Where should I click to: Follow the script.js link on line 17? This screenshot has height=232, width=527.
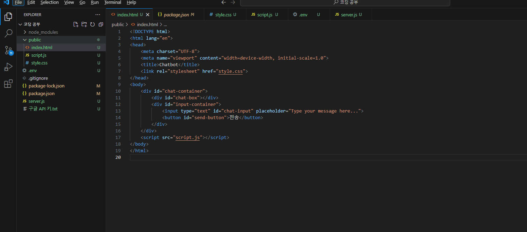(x=188, y=137)
